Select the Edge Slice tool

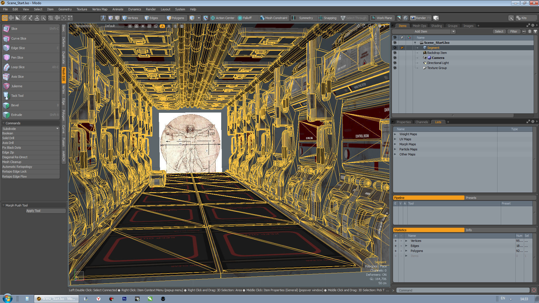pyautogui.click(x=31, y=48)
